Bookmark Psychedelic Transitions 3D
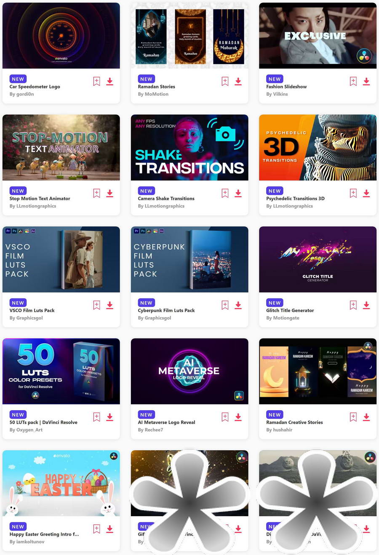This screenshot has width=379, height=555. (353, 193)
